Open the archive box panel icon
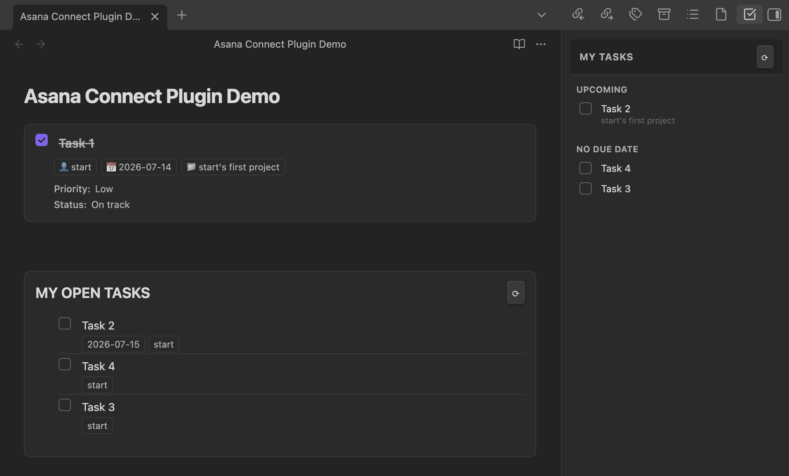The height and width of the screenshot is (476, 789). [664, 15]
